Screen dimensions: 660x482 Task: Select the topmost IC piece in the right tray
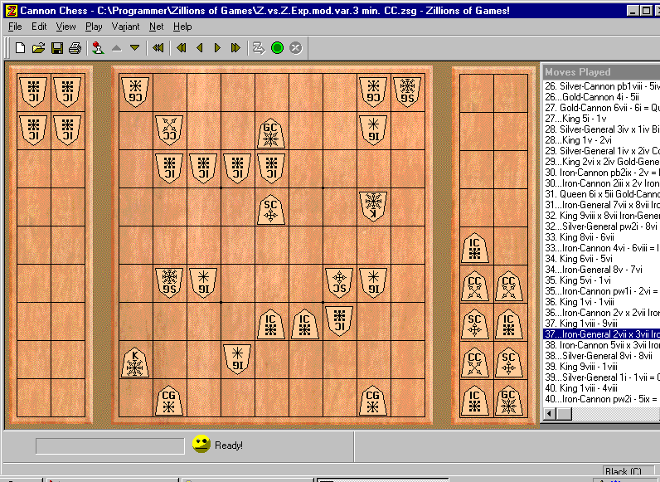pos(475,249)
